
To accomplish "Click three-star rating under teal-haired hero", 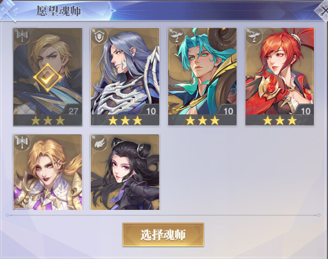I will point(202,120).
